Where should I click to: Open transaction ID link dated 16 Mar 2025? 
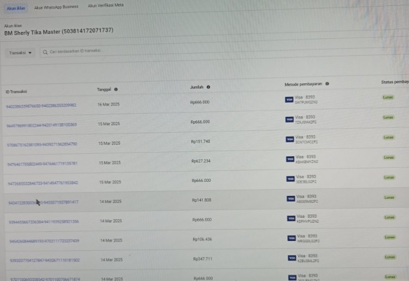tap(41, 106)
